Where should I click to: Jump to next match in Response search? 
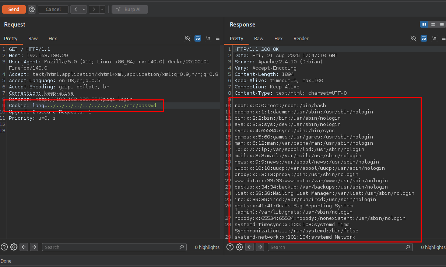[260, 247]
